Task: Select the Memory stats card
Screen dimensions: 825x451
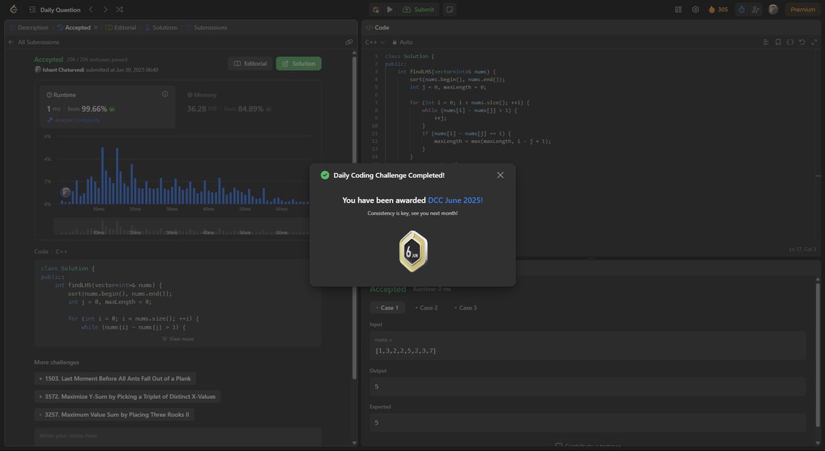Action: pyautogui.click(x=250, y=106)
